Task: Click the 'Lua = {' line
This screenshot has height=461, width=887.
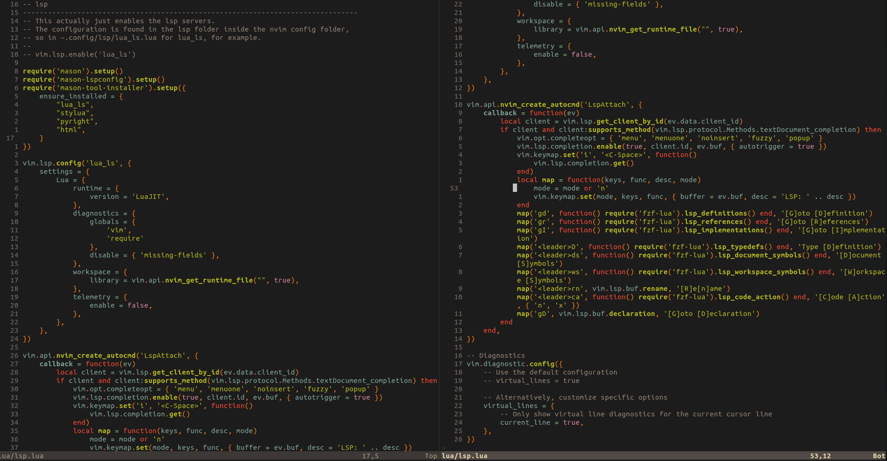Action: (x=71, y=180)
